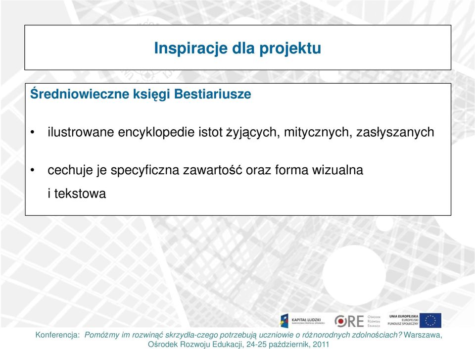
Task: Select the title "Inspiracje dla projektu"
Action: coord(237,48)
